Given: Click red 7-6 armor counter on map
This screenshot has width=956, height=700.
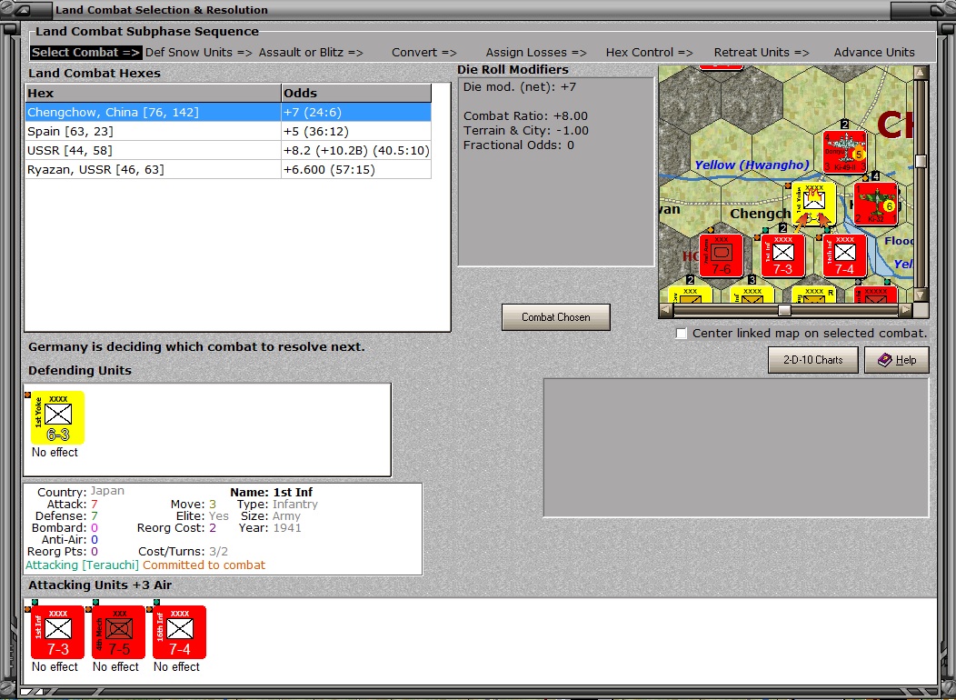Looking at the screenshot, I should pyautogui.click(x=721, y=255).
